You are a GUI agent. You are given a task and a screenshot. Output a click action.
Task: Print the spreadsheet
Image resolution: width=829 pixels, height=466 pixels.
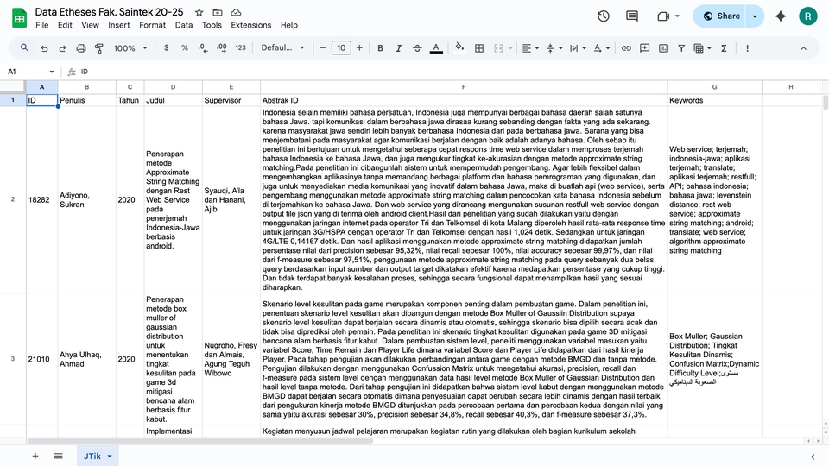pyautogui.click(x=81, y=48)
